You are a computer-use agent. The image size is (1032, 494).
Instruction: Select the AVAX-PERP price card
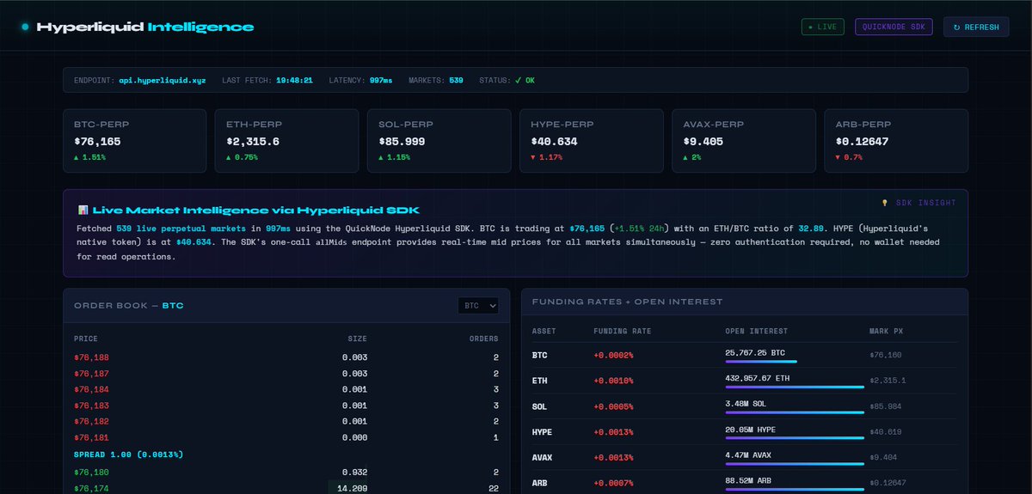tap(743, 140)
